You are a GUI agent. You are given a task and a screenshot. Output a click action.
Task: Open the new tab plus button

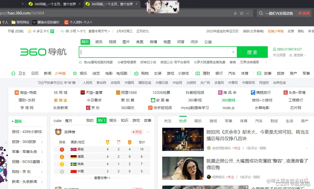click(x=145, y=4)
